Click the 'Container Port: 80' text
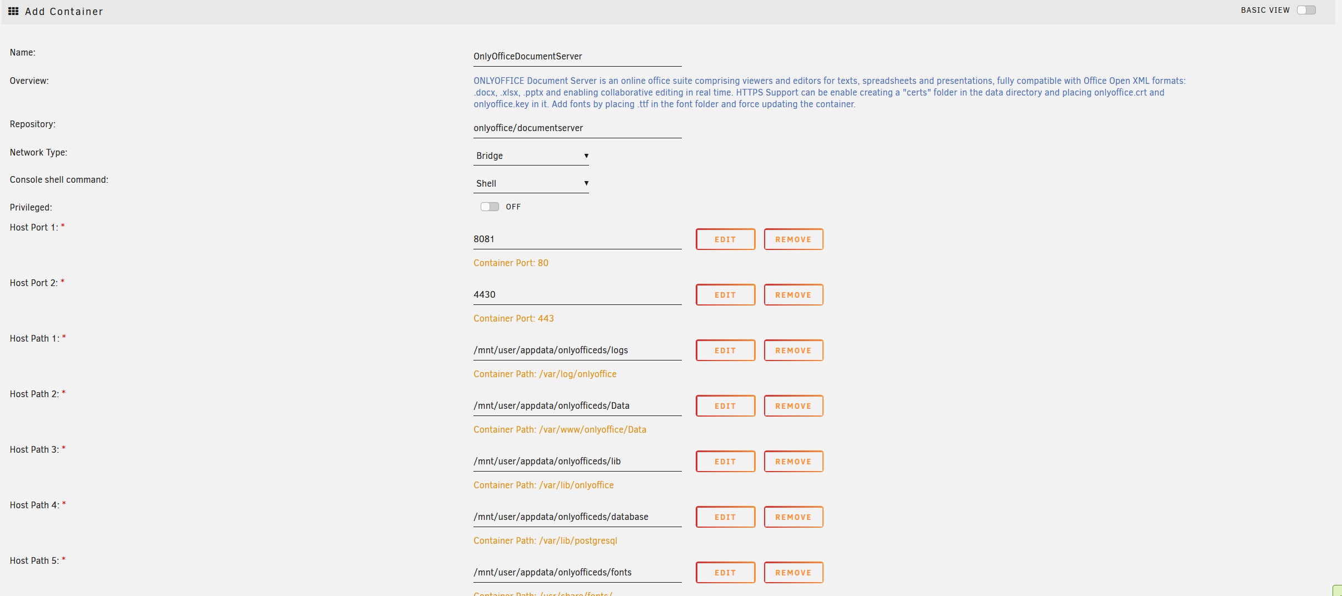 click(511, 263)
